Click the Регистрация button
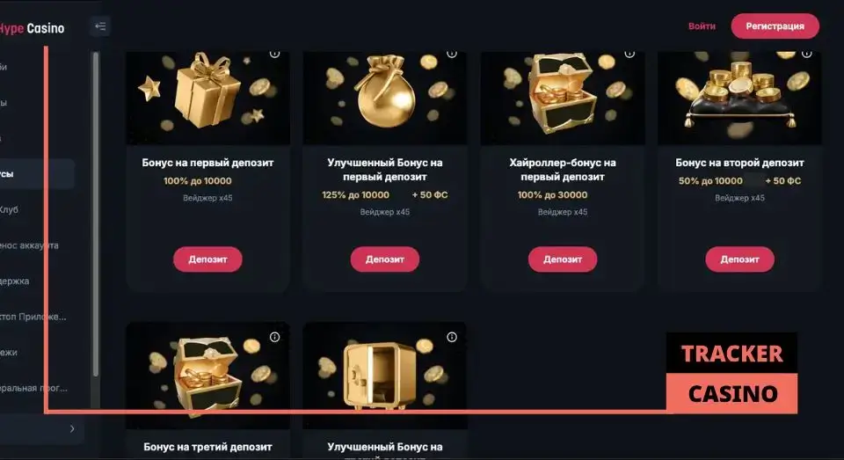 [x=775, y=26]
